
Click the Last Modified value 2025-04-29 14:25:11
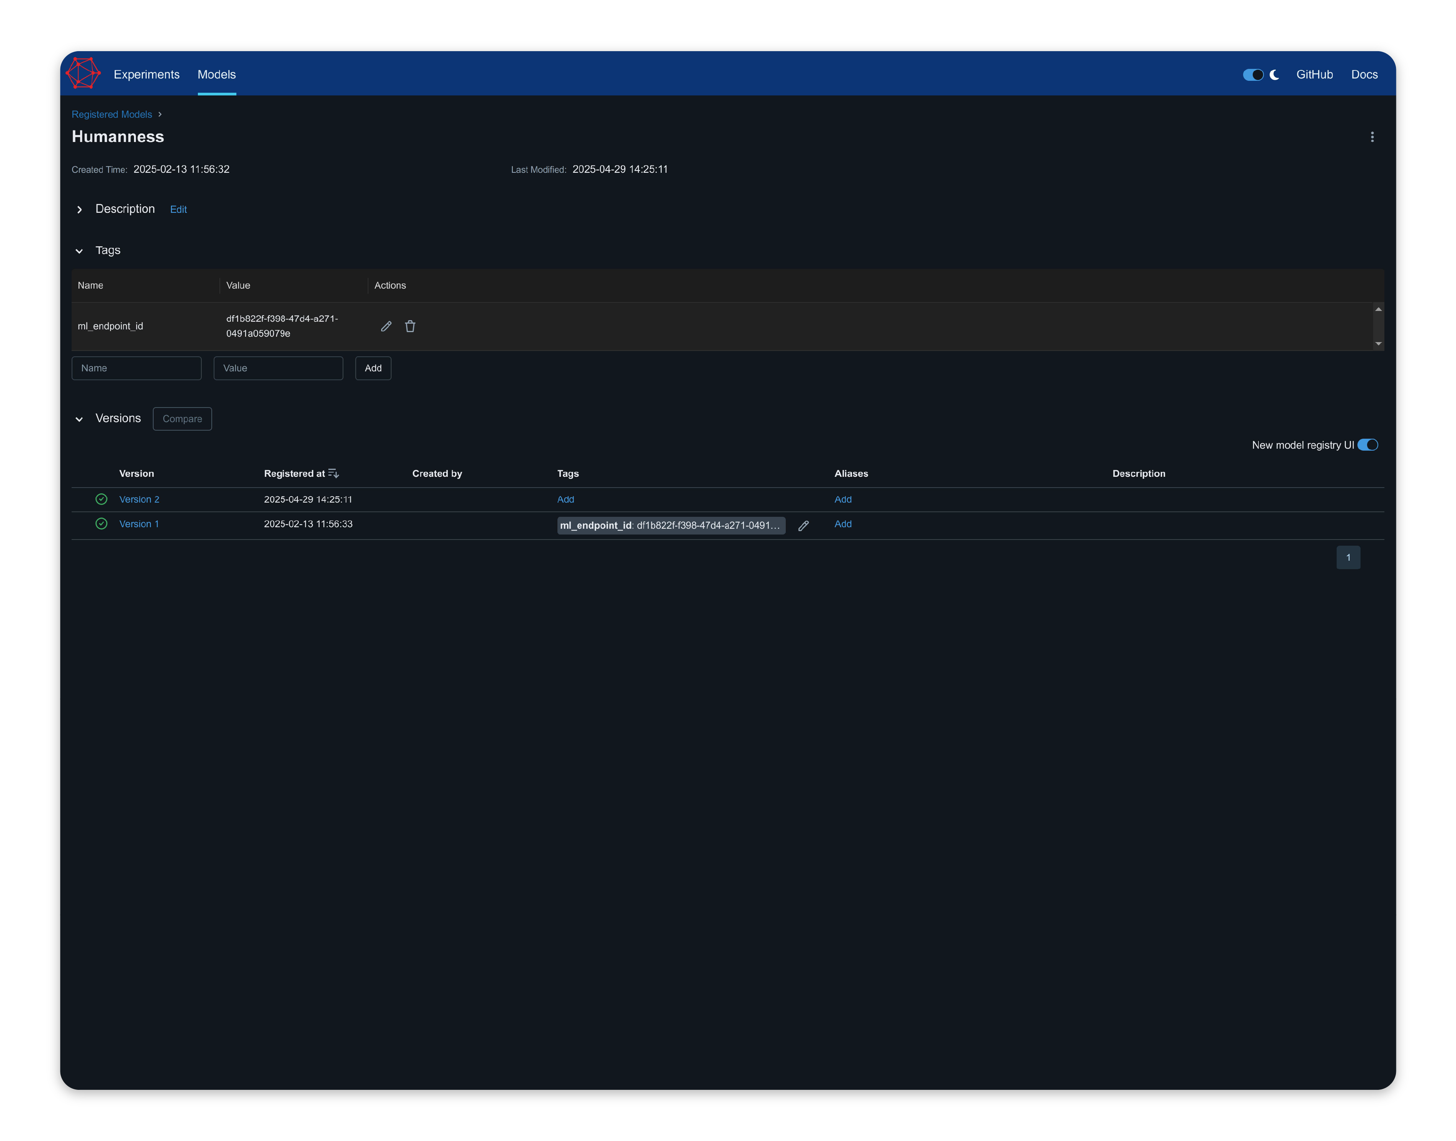[x=619, y=169]
